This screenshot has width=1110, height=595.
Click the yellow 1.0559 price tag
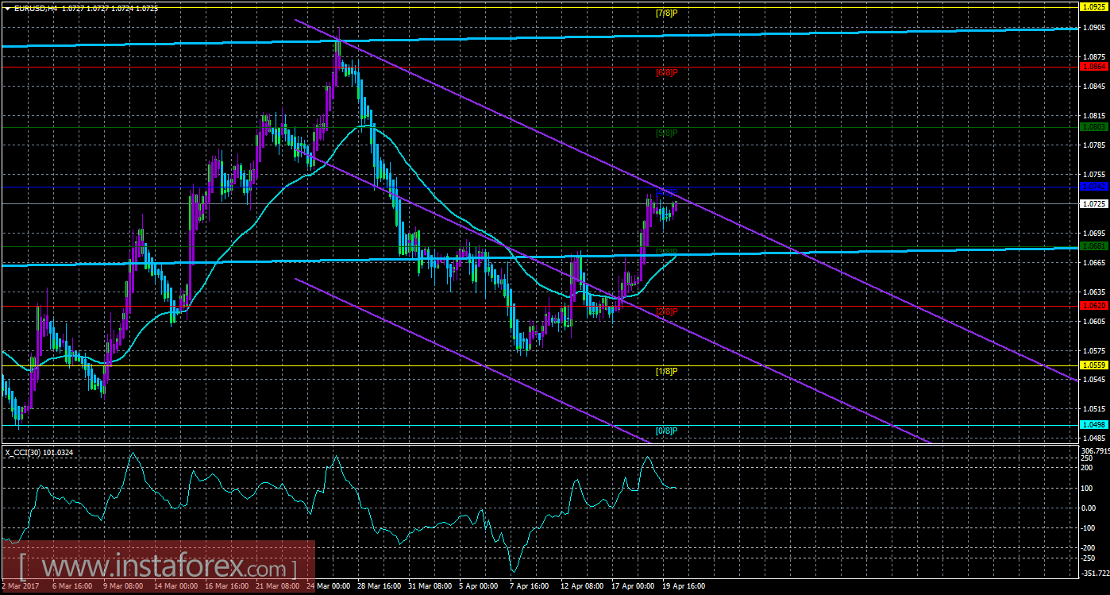[1093, 365]
